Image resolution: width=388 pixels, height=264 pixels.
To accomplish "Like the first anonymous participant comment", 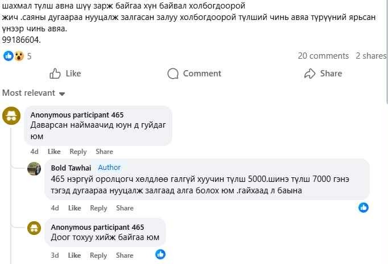I will 54,152.
